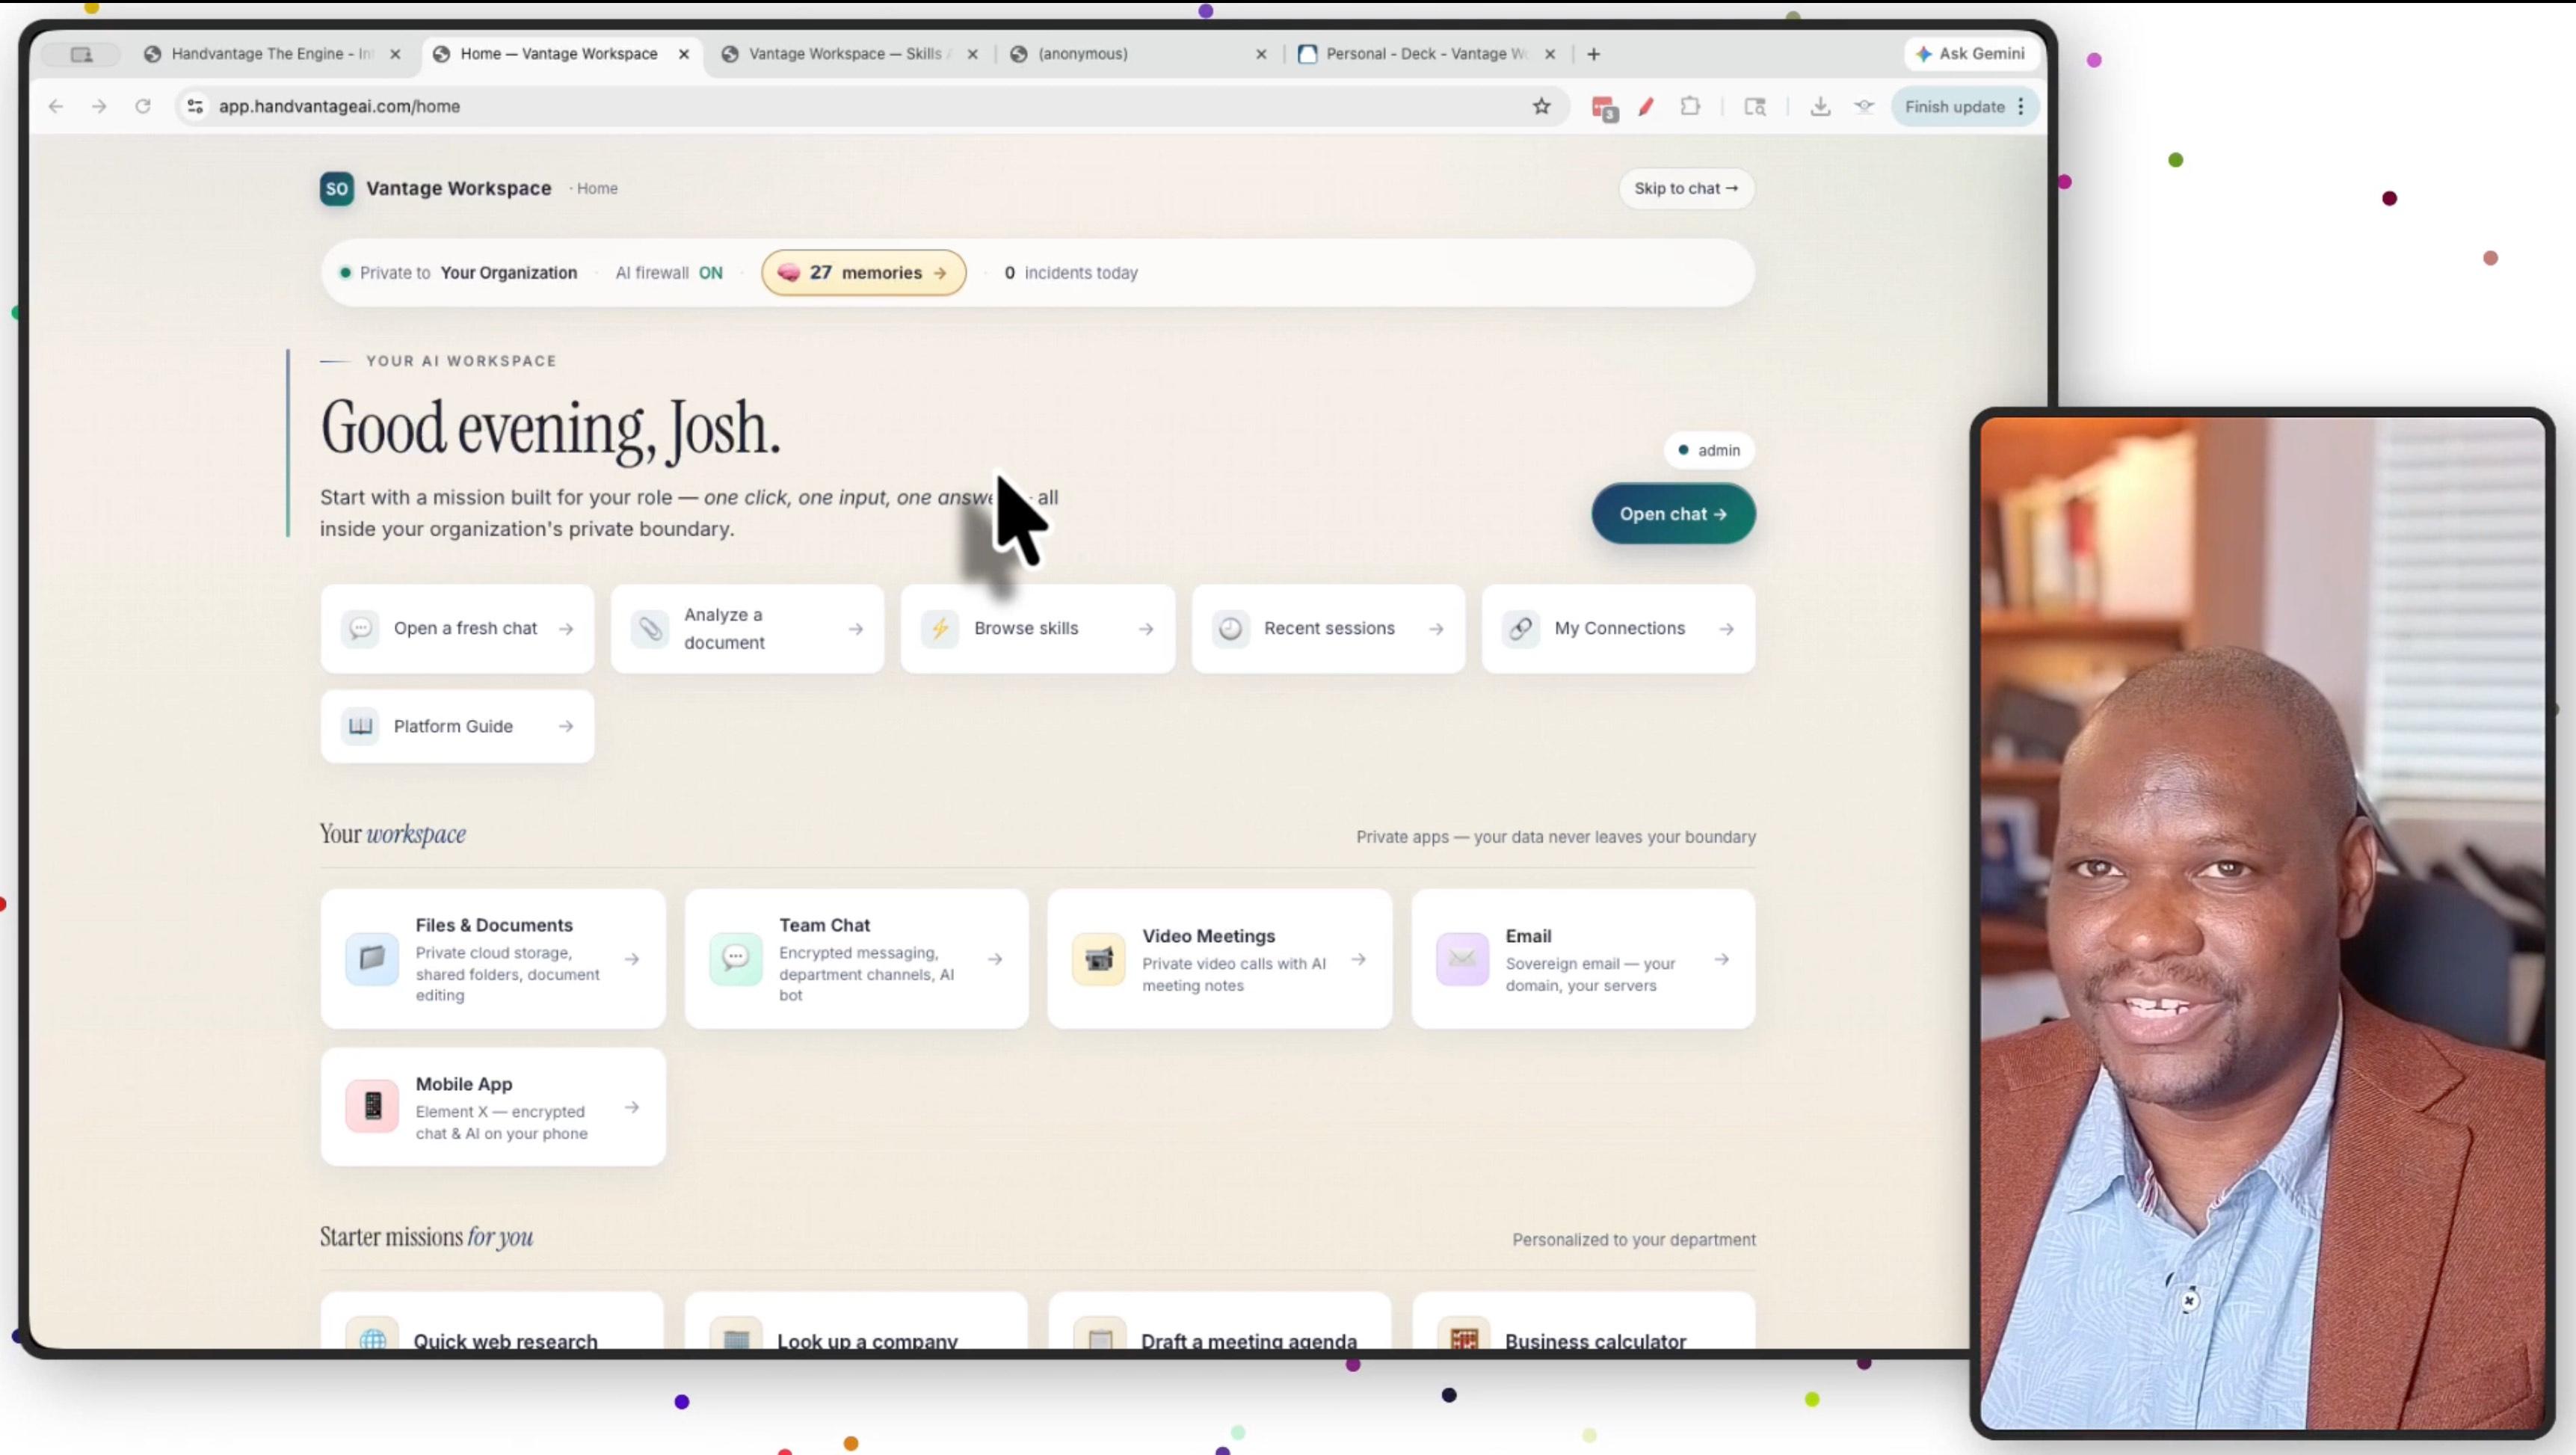Screen dimensions: 2576x1455
Task: Click the folder icon on Files & Documents
Action: [x=372, y=958]
